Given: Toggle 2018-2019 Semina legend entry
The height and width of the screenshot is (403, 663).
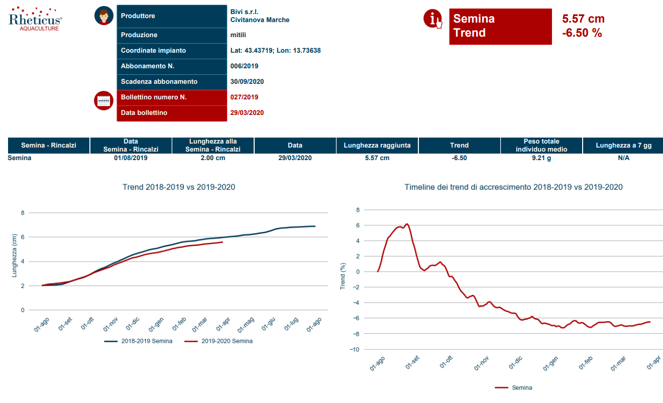Looking at the screenshot, I should click(x=138, y=341).
